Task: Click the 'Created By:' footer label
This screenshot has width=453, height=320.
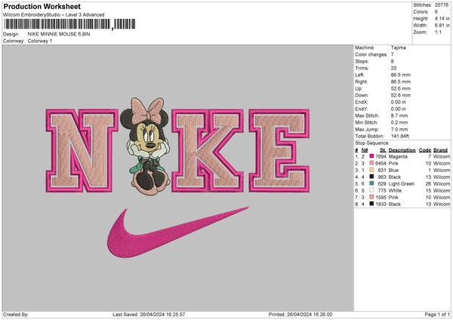Action: point(16,314)
